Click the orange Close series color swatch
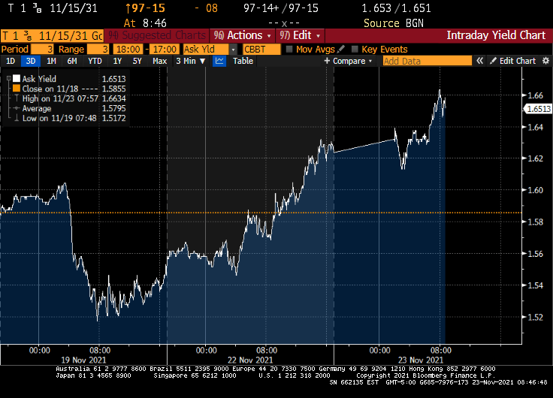The width and height of the screenshot is (553, 398). (16, 88)
